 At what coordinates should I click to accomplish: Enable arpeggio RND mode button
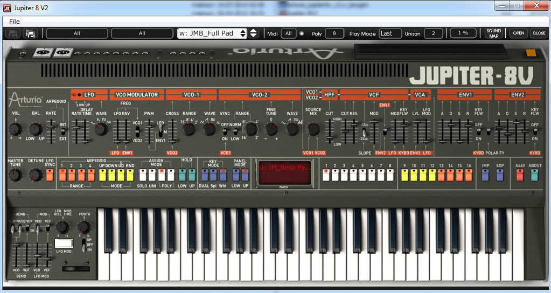129,175
